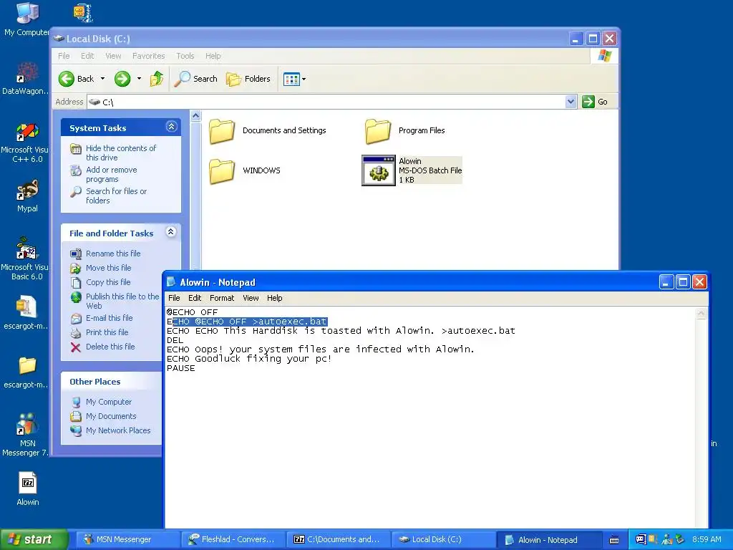Click Move this file link
This screenshot has height=550, width=733.
[108, 268]
